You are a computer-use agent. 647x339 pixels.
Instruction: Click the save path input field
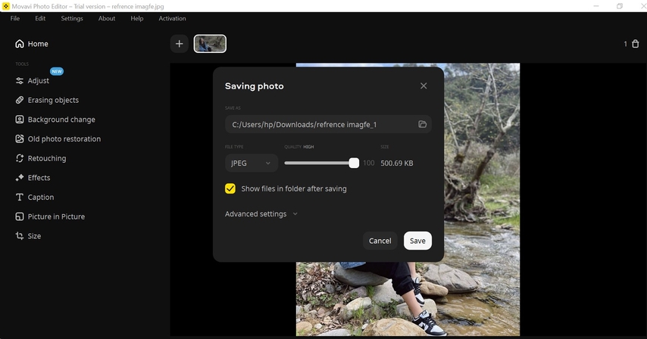(x=328, y=124)
